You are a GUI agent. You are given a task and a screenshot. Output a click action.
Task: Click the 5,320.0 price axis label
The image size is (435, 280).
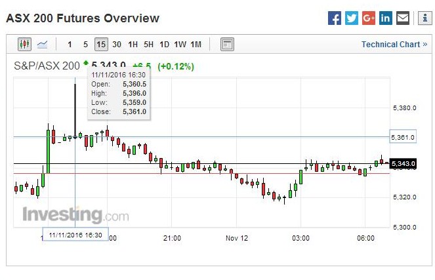pos(404,197)
